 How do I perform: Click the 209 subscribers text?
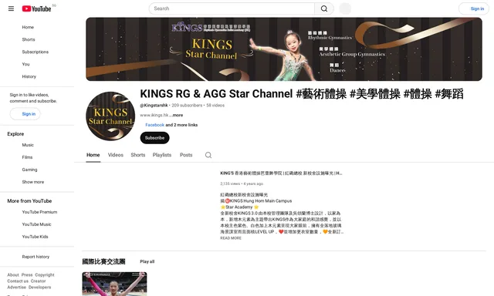tap(187, 106)
